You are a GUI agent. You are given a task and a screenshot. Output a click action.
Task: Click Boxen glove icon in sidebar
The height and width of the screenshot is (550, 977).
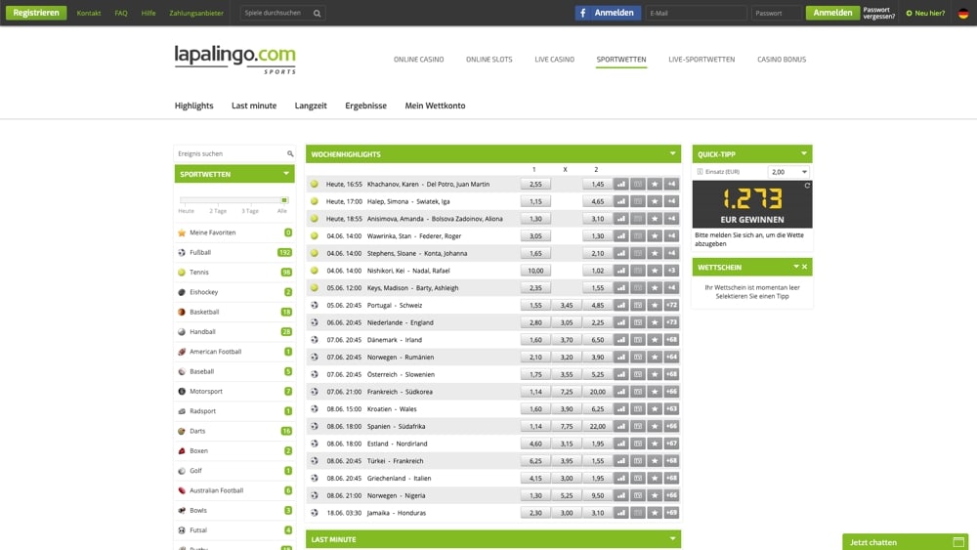tap(182, 451)
